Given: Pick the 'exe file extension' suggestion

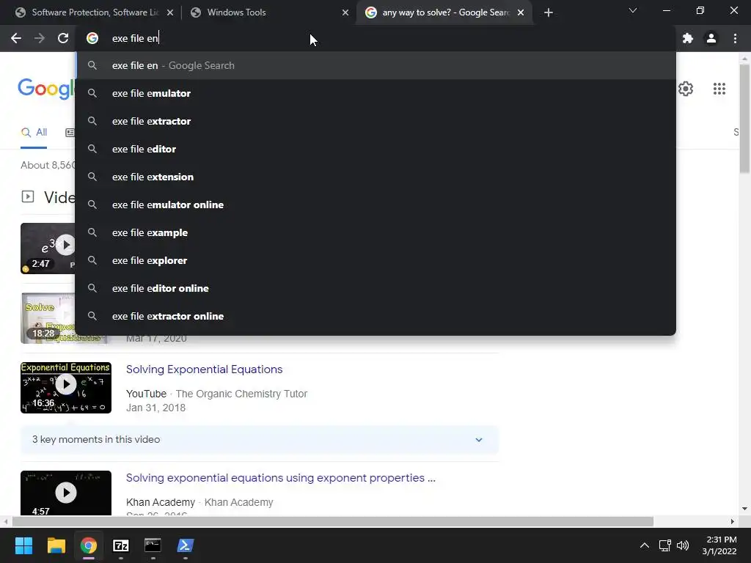Looking at the screenshot, I should 375,177.
